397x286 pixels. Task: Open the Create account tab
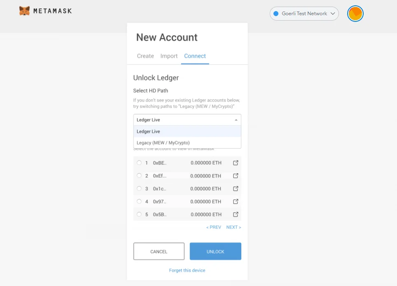(x=145, y=56)
